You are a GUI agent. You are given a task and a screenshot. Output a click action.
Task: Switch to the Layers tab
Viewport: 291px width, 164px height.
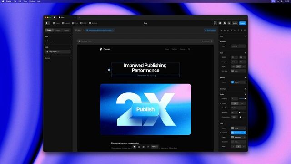pyautogui.click(x=58, y=30)
